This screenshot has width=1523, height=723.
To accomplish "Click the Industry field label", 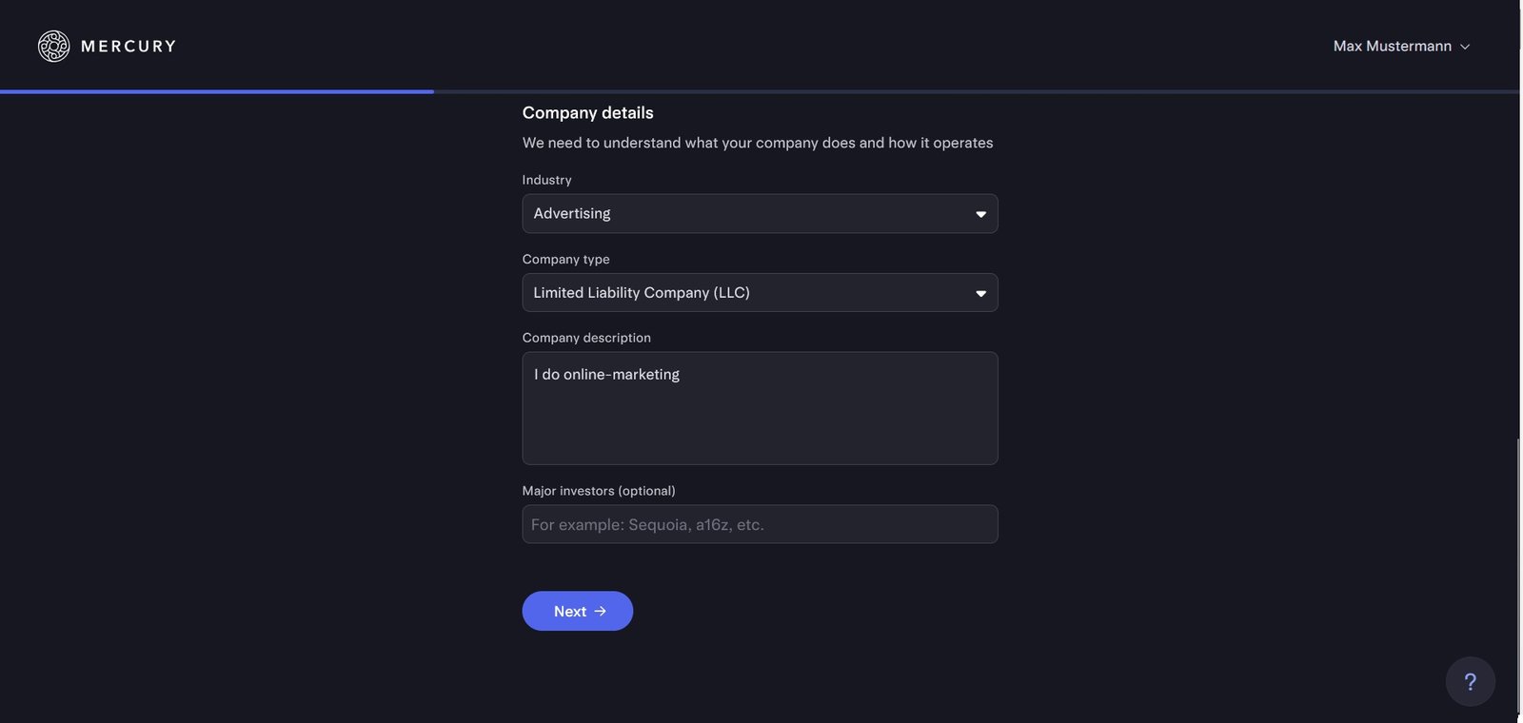I will (546, 180).
